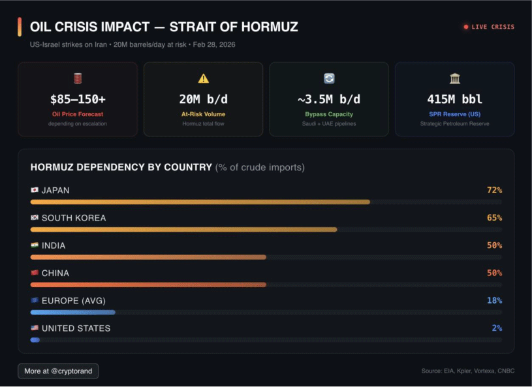Click the SPR reserve bank icon
Viewport: 532px width, 387px height.
point(454,78)
